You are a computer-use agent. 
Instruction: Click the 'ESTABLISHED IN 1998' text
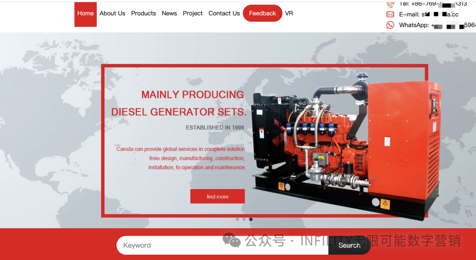pyautogui.click(x=215, y=128)
